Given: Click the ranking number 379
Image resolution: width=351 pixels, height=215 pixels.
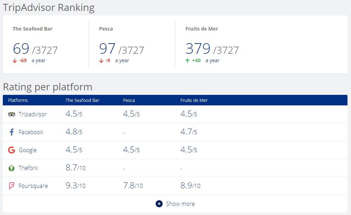Looking at the screenshot, I should pyautogui.click(x=198, y=48).
